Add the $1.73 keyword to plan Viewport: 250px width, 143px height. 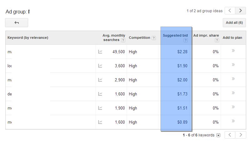point(233,93)
